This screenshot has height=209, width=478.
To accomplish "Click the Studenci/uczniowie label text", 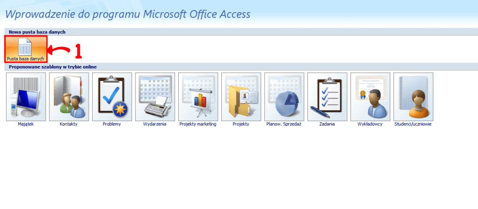I will 414,124.
